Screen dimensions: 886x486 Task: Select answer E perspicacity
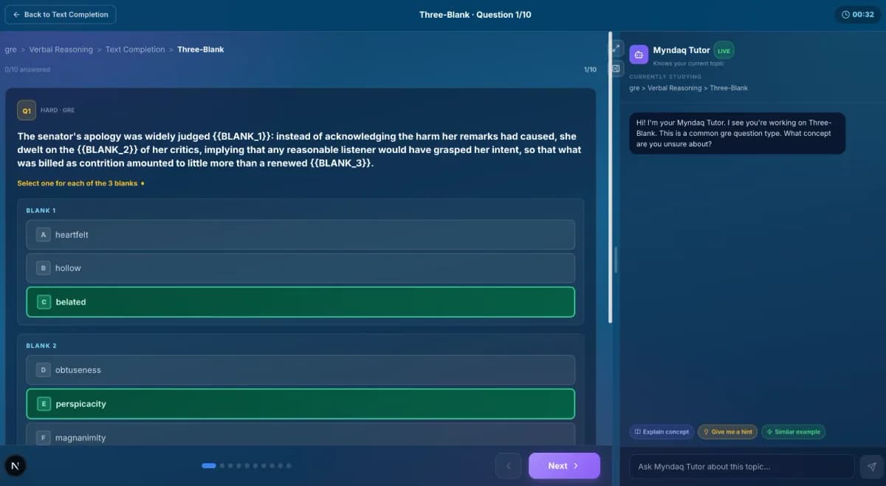click(x=301, y=404)
